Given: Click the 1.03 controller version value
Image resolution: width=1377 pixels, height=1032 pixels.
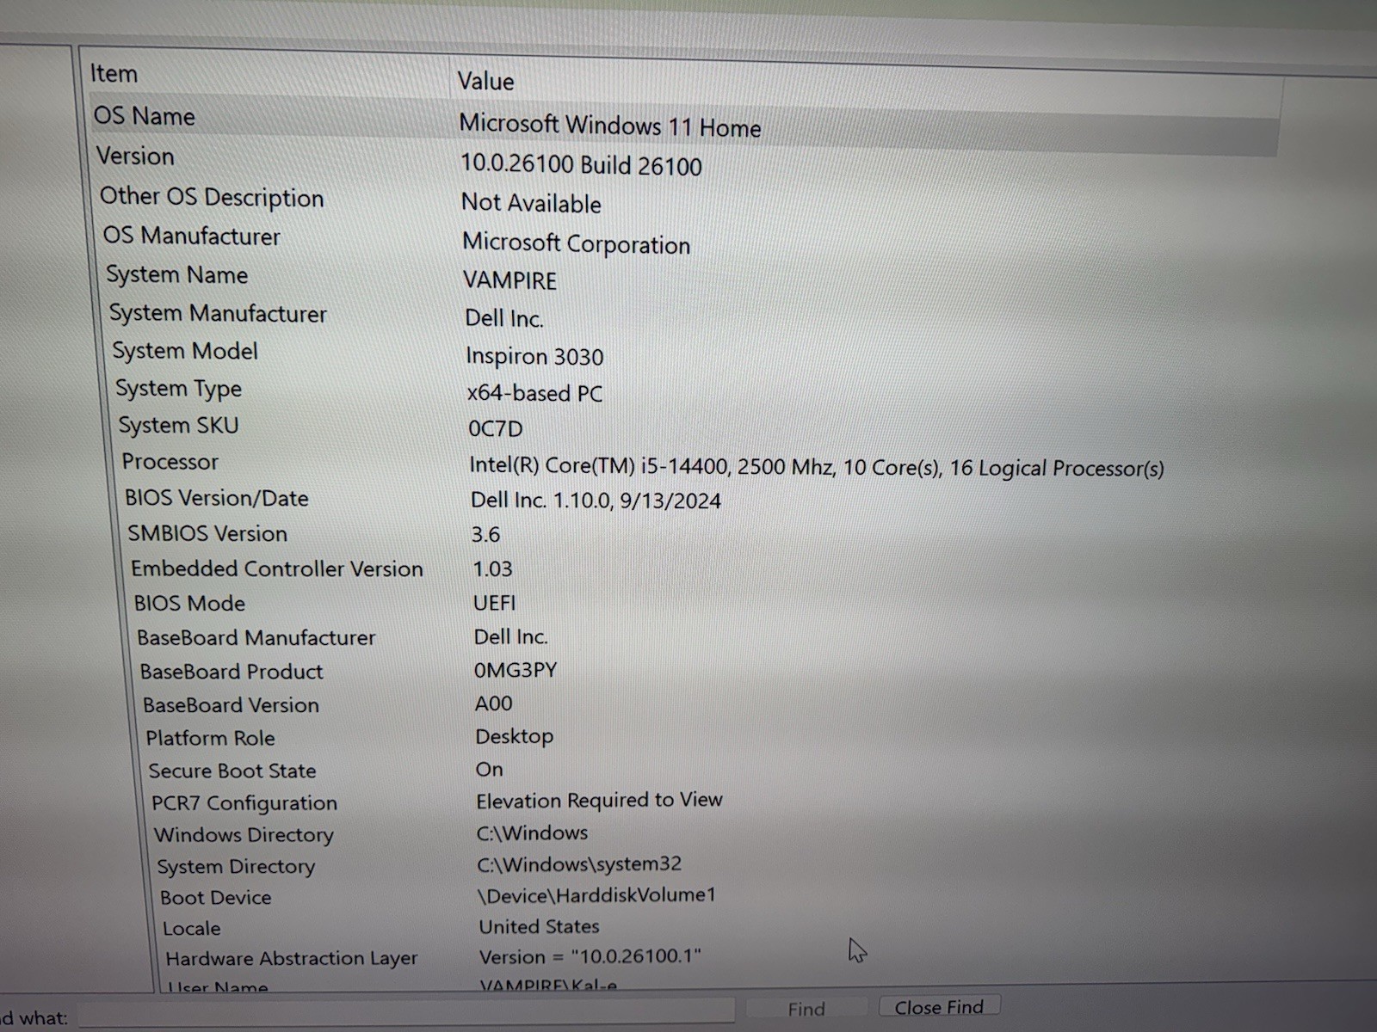Looking at the screenshot, I should [492, 569].
